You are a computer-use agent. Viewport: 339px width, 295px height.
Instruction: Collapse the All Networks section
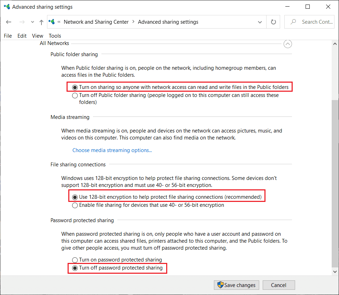287,44
